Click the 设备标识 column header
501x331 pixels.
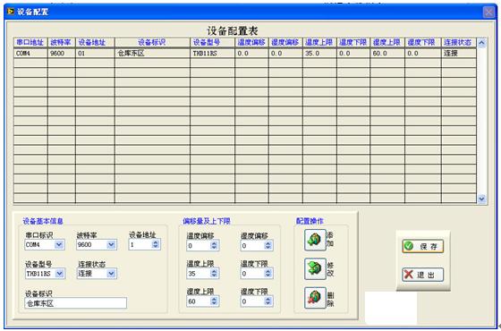click(152, 42)
